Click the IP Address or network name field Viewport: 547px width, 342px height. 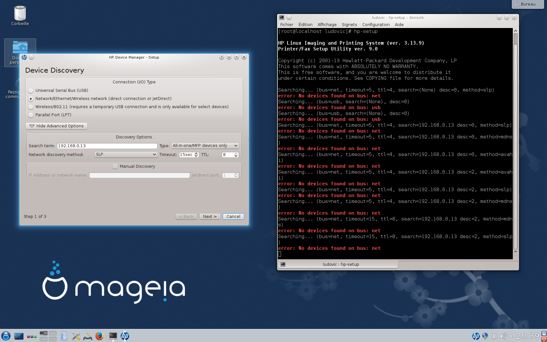[139, 175]
